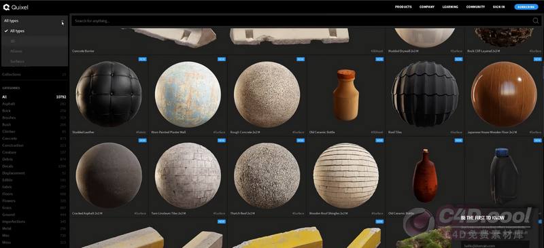Open the Learning menu
This screenshot has width=544, height=248.
pos(450,7)
